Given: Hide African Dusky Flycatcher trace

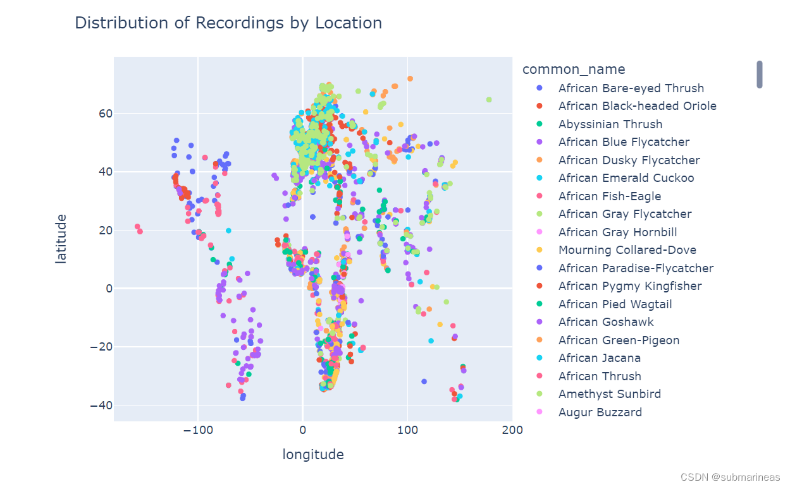Looking at the screenshot, I should click(617, 160).
